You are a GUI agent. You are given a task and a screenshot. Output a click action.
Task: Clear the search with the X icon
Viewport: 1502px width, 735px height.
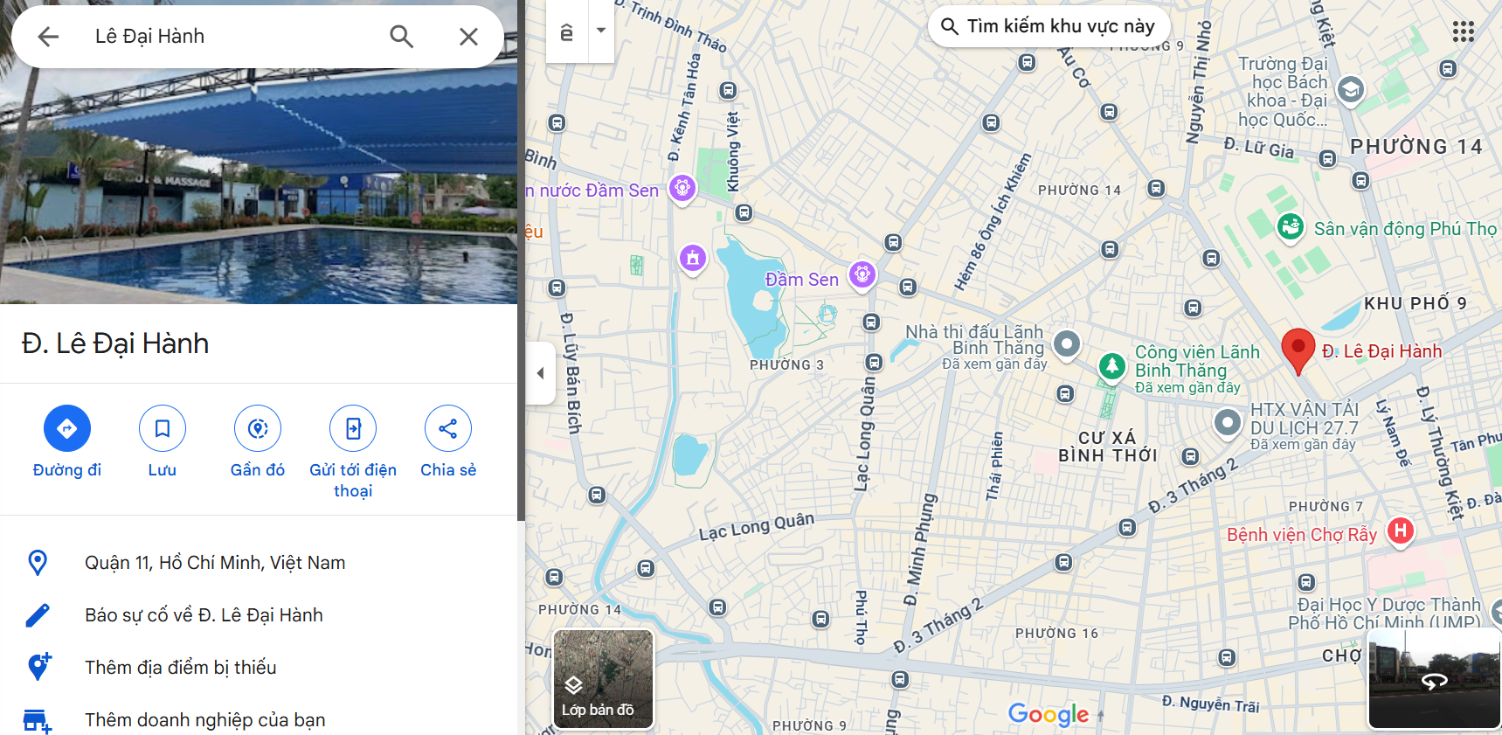click(468, 36)
